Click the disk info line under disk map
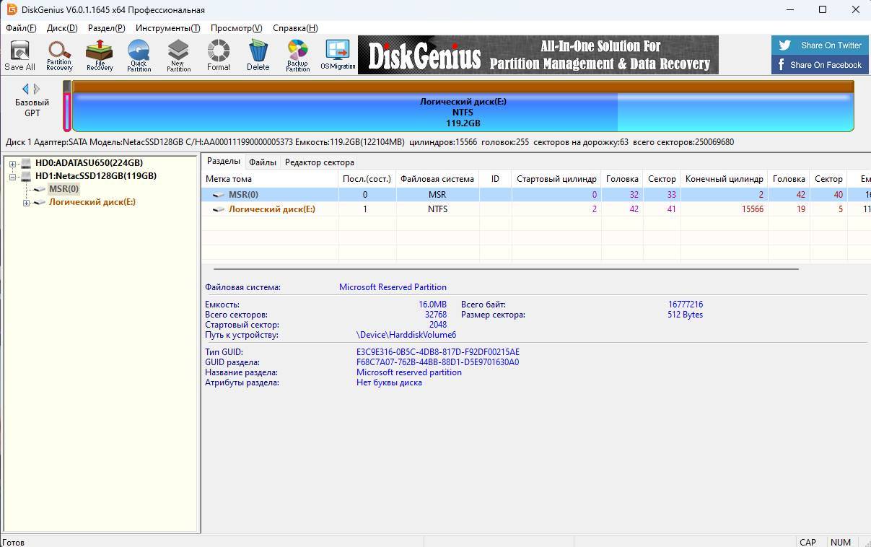Viewport: 871px width, 547px height. (369, 142)
